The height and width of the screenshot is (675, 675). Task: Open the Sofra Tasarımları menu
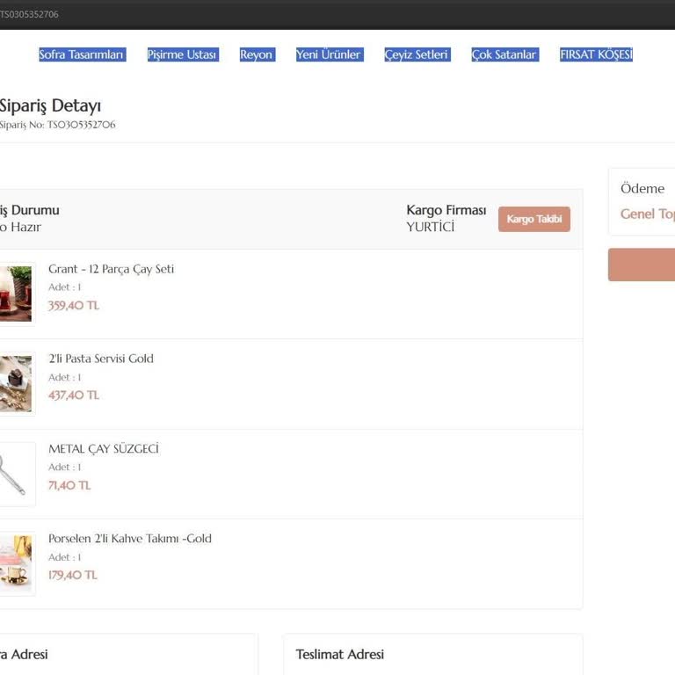tap(82, 54)
